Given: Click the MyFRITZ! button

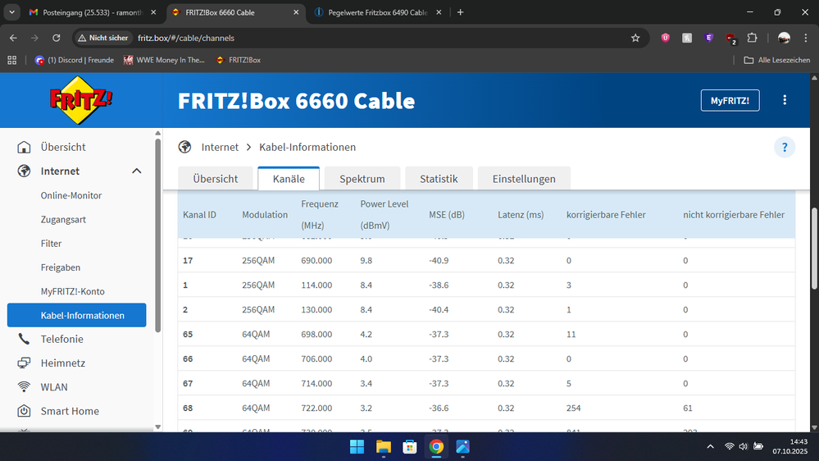Looking at the screenshot, I should click(x=730, y=100).
